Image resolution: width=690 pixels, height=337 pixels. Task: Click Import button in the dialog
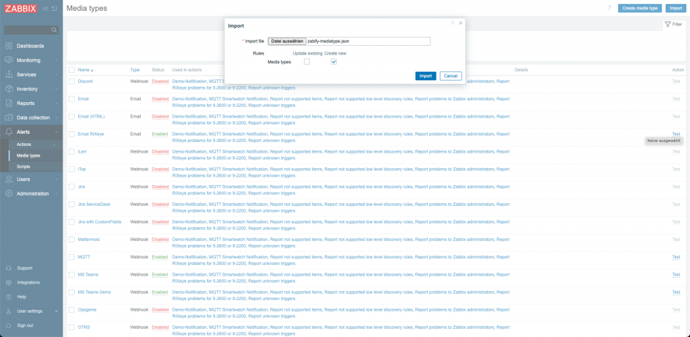coord(426,76)
